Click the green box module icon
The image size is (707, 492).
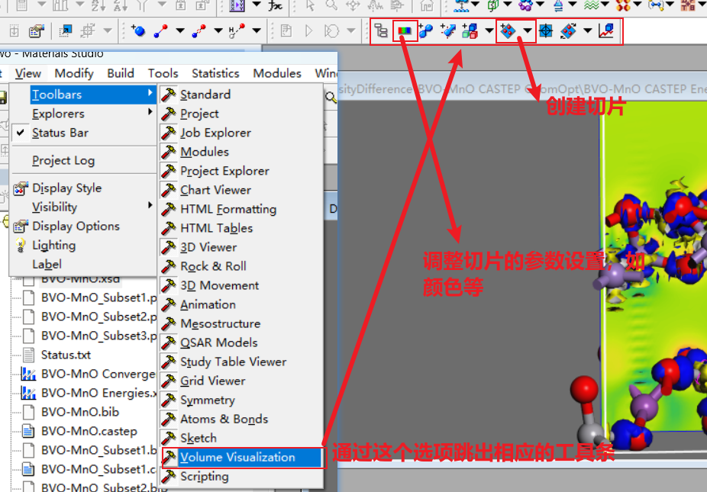(492, 5)
